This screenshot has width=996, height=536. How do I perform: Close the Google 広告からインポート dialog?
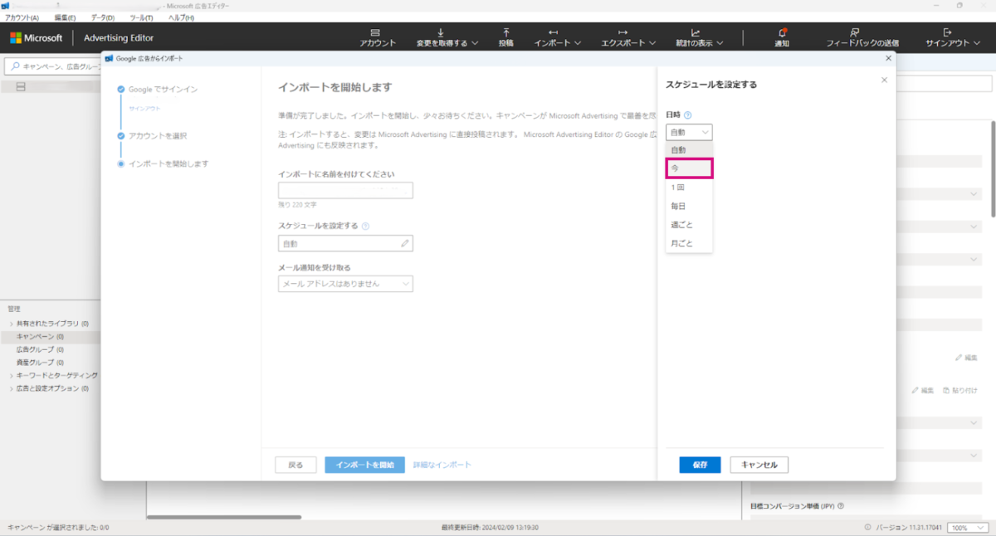888,58
